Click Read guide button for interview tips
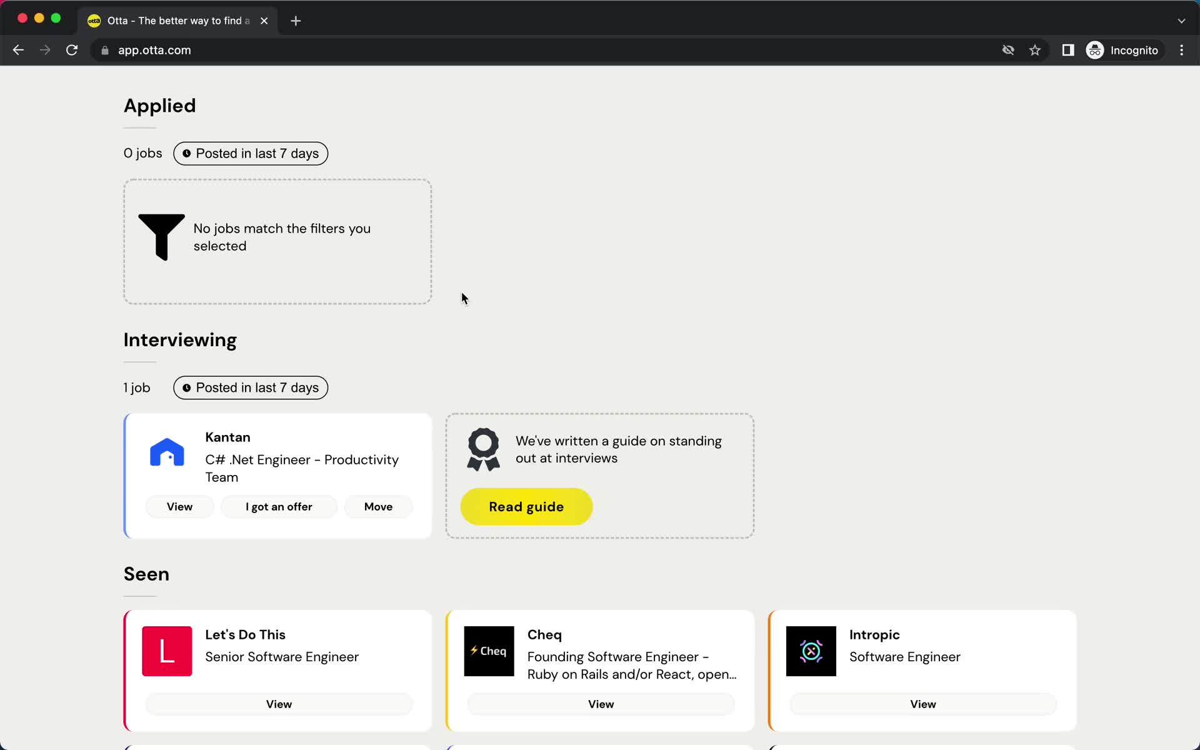The width and height of the screenshot is (1200, 750). (x=526, y=506)
